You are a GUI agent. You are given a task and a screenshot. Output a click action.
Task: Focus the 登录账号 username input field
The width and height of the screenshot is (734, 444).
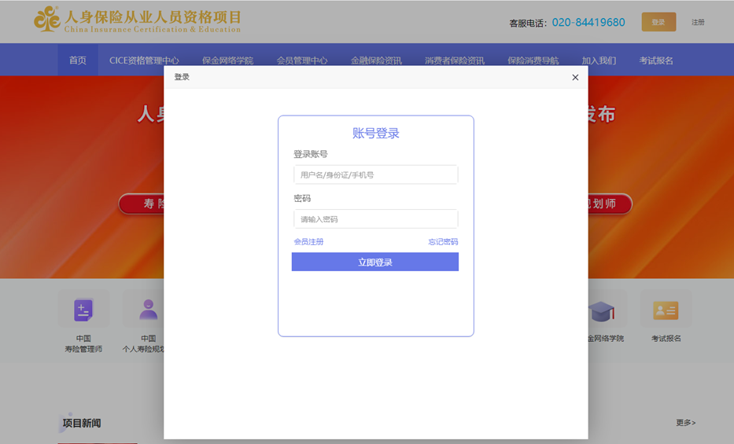coord(375,174)
